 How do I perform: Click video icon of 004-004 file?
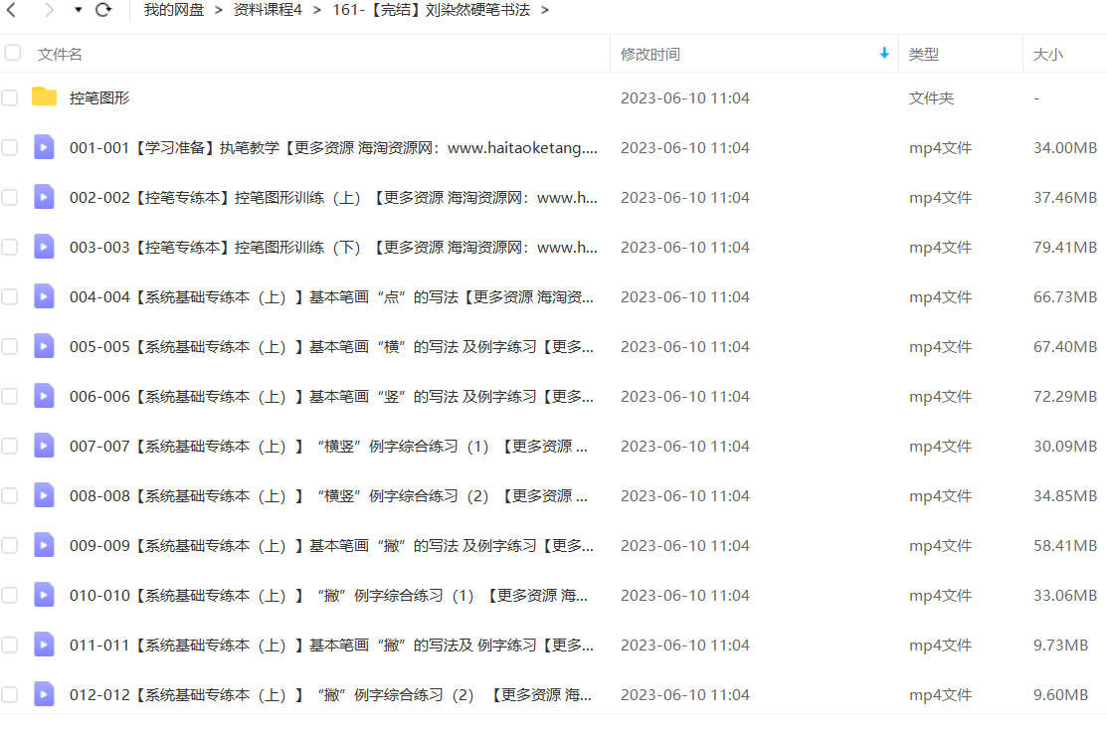coord(44,296)
